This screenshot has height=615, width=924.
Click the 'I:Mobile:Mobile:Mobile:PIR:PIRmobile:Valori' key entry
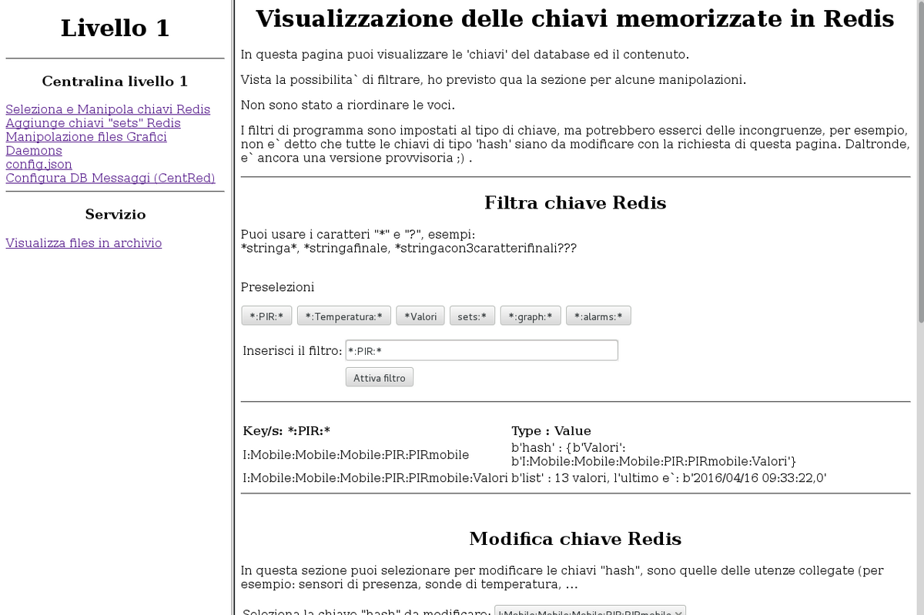tap(375, 478)
